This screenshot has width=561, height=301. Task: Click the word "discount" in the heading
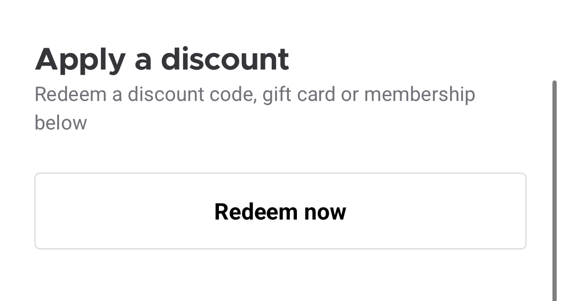(225, 60)
